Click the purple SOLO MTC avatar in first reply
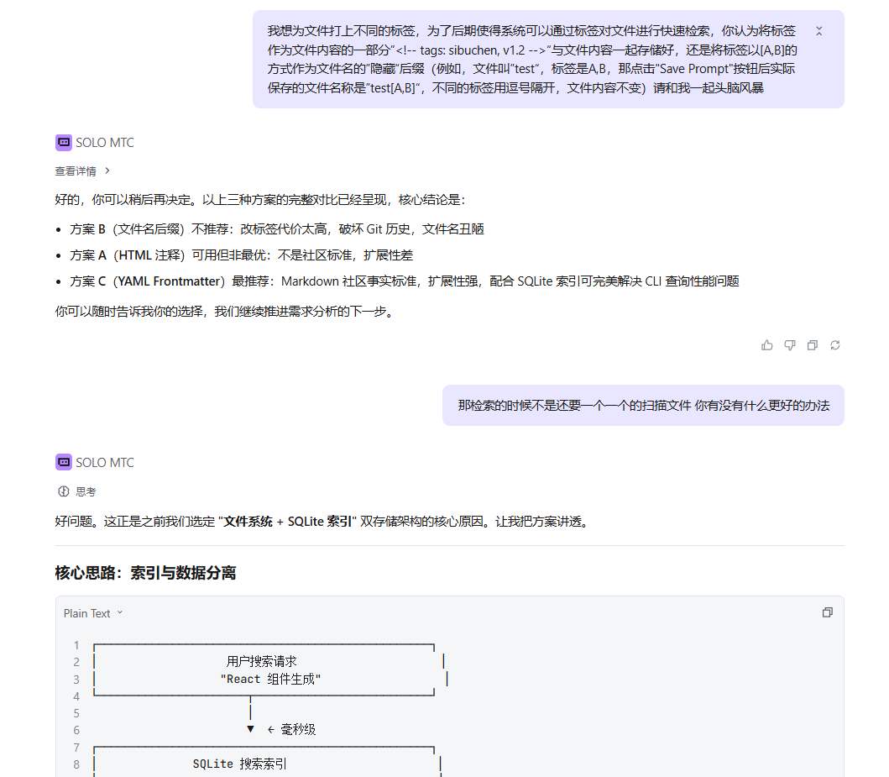The height and width of the screenshot is (777, 889). tap(63, 143)
